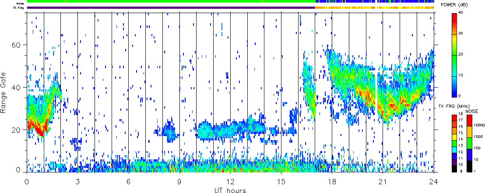485x193 pixels.
Task: Click the black bottom segment of NOISE color bar
Action: tap(469, 166)
